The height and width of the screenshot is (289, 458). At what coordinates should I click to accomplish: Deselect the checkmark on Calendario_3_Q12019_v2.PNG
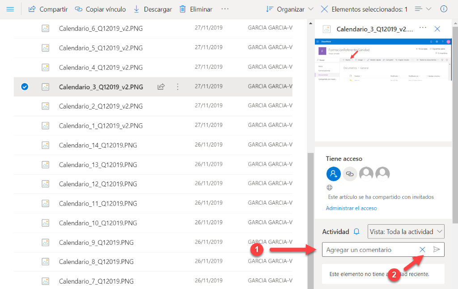(x=25, y=87)
